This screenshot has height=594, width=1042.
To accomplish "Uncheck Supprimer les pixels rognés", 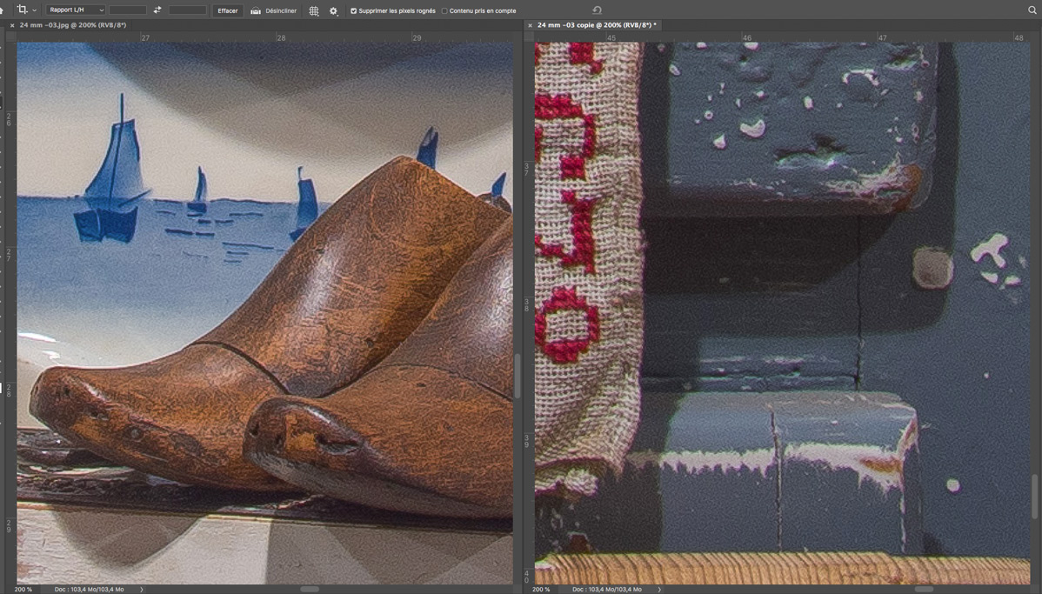I will point(353,10).
